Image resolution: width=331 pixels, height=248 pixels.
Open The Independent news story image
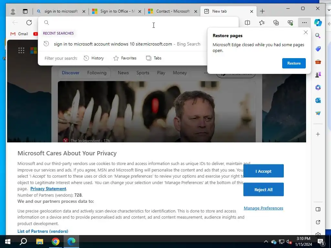157,112
